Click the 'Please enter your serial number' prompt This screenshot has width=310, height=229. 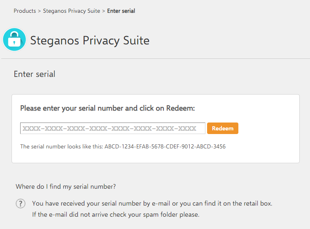tap(107, 109)
